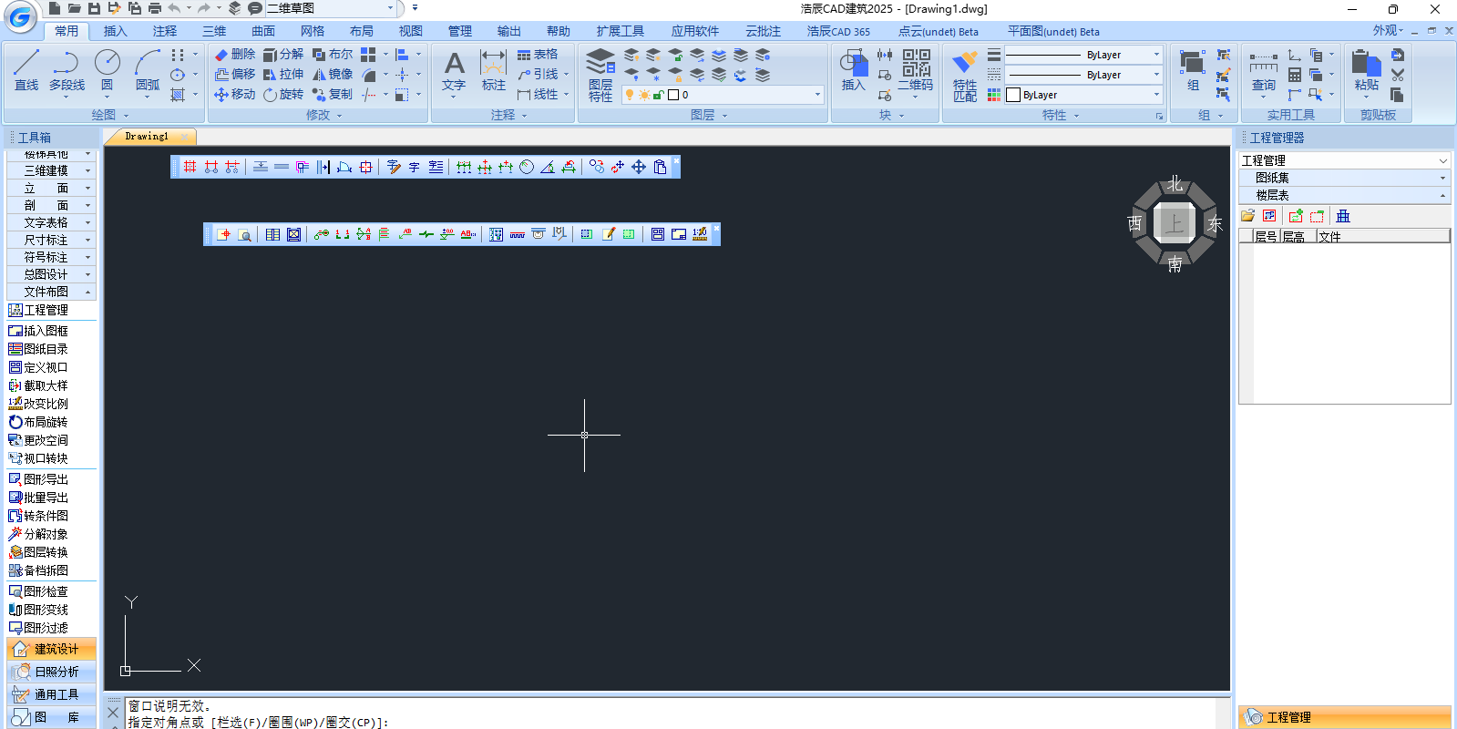Screen dimensions: 1457x729
Task: Click the 删除 (Erase) tool
Action: point(235,55)
